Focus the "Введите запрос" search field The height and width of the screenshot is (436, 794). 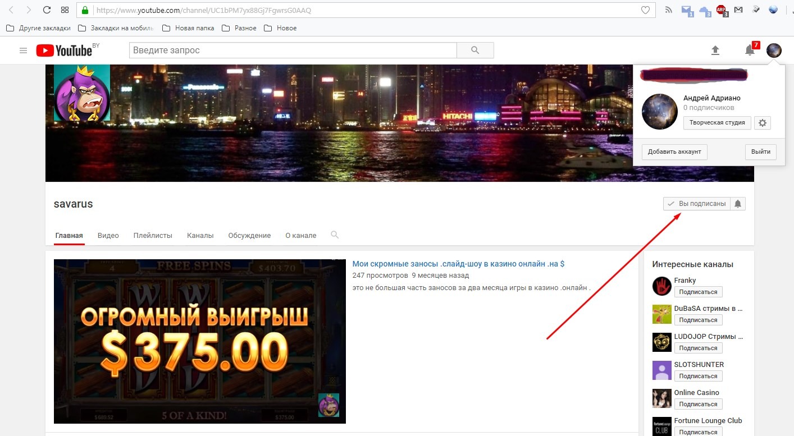pos(293,51)
